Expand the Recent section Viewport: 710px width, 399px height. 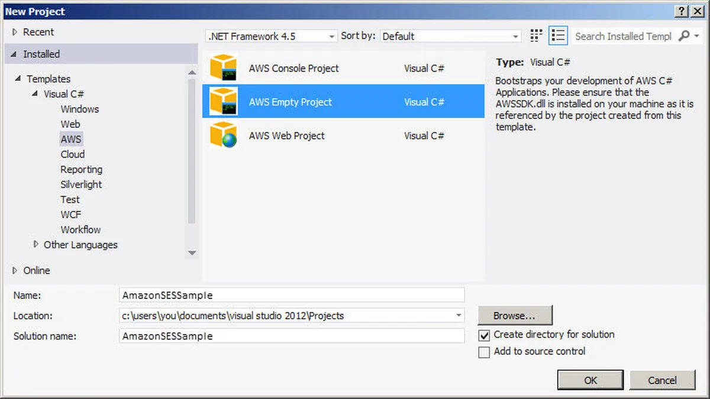(x=15, y=32)
